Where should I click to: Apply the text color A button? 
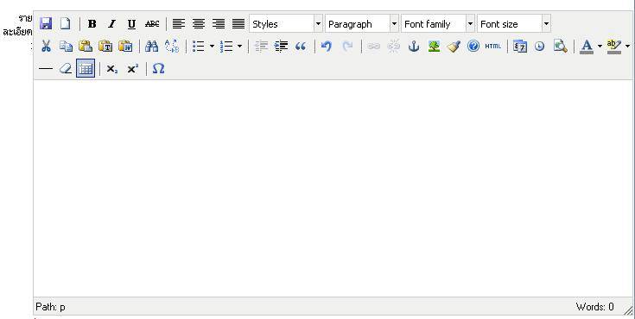pos(587,46)
